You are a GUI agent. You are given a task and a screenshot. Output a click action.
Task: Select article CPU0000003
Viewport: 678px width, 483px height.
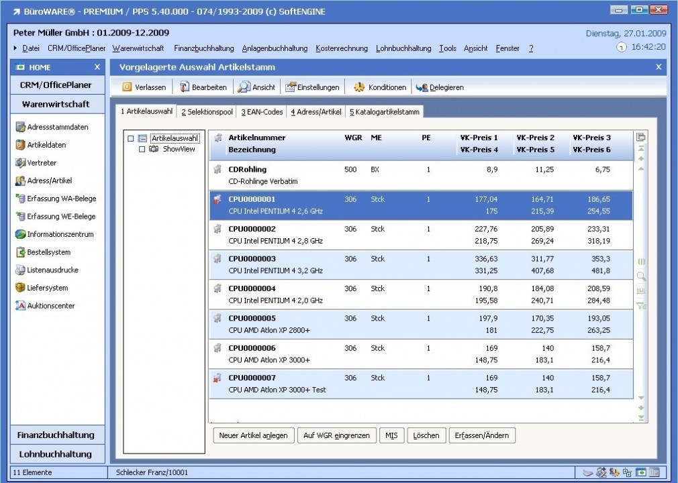[421, 265]
